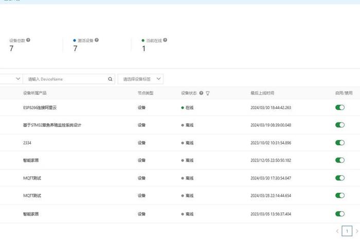Toggle switch for 智能家居 row dated 2023/03/05
Viewport: 360px width, 241px height.
[340, 214]
